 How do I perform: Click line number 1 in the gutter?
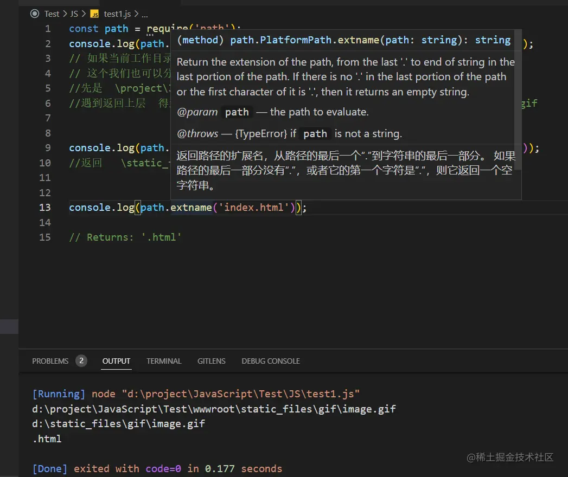coord(48,29)
